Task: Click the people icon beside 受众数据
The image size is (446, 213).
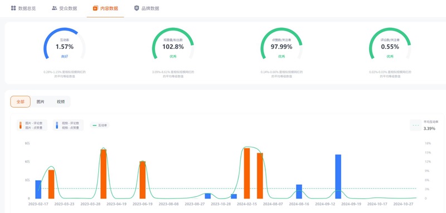Action: [54, 8]
